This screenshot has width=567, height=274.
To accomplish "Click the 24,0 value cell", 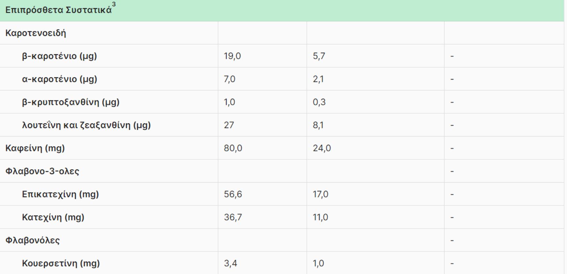I will [x=322, y=148].
